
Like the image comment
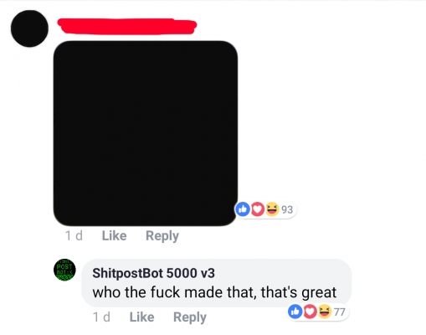114,235
